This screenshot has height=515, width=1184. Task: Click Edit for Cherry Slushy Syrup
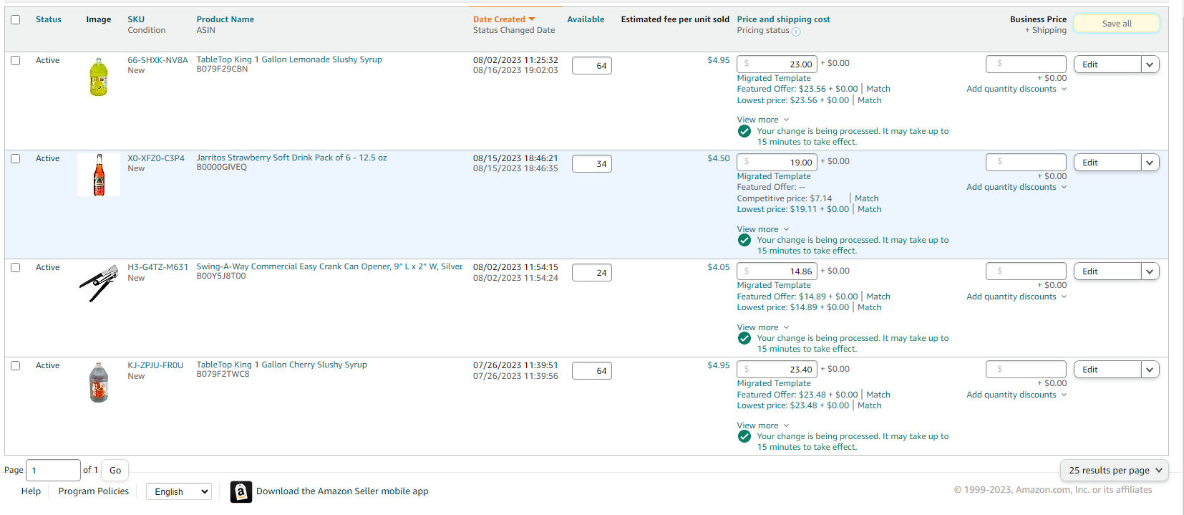(x=1107, y=370)
